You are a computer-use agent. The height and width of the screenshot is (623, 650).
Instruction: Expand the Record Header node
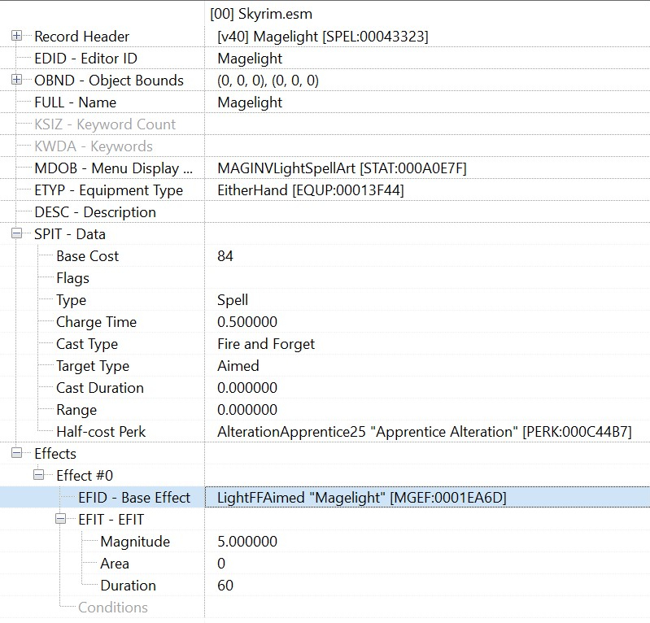click(16, 36)
